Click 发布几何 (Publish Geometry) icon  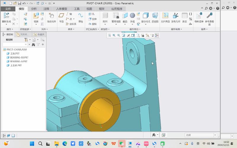176,16
